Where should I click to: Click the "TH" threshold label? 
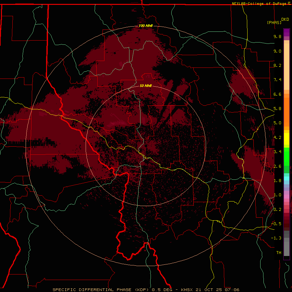coord(279,253)
